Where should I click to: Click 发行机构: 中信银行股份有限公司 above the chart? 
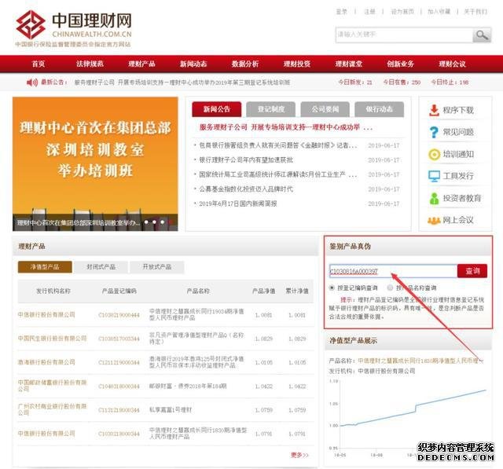pyautogui.click(x=372, y=371)
